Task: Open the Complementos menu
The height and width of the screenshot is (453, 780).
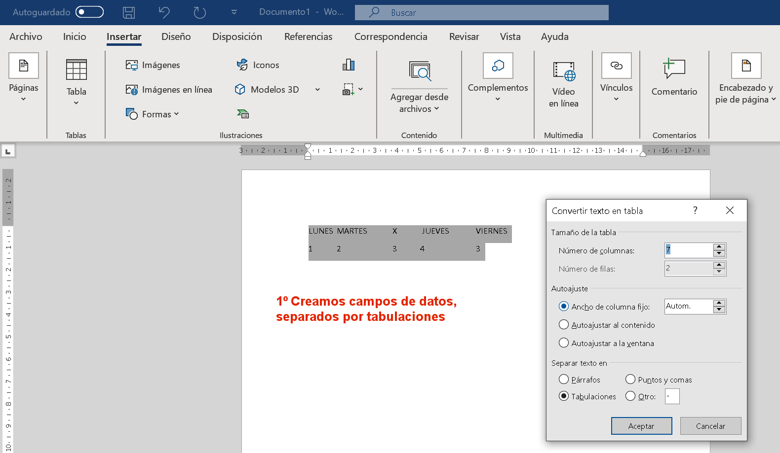Action: coord(498,77)
